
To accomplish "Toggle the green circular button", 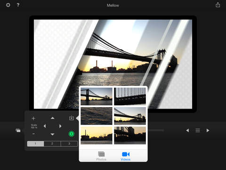I will [72, 134].
